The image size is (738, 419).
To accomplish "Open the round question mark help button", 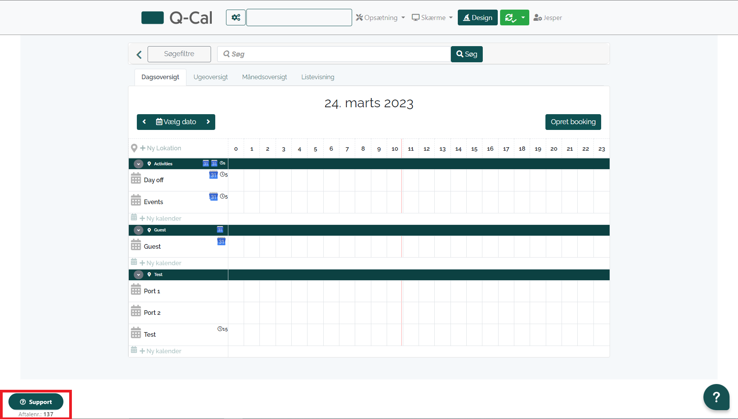I will [x=716, y=397].
